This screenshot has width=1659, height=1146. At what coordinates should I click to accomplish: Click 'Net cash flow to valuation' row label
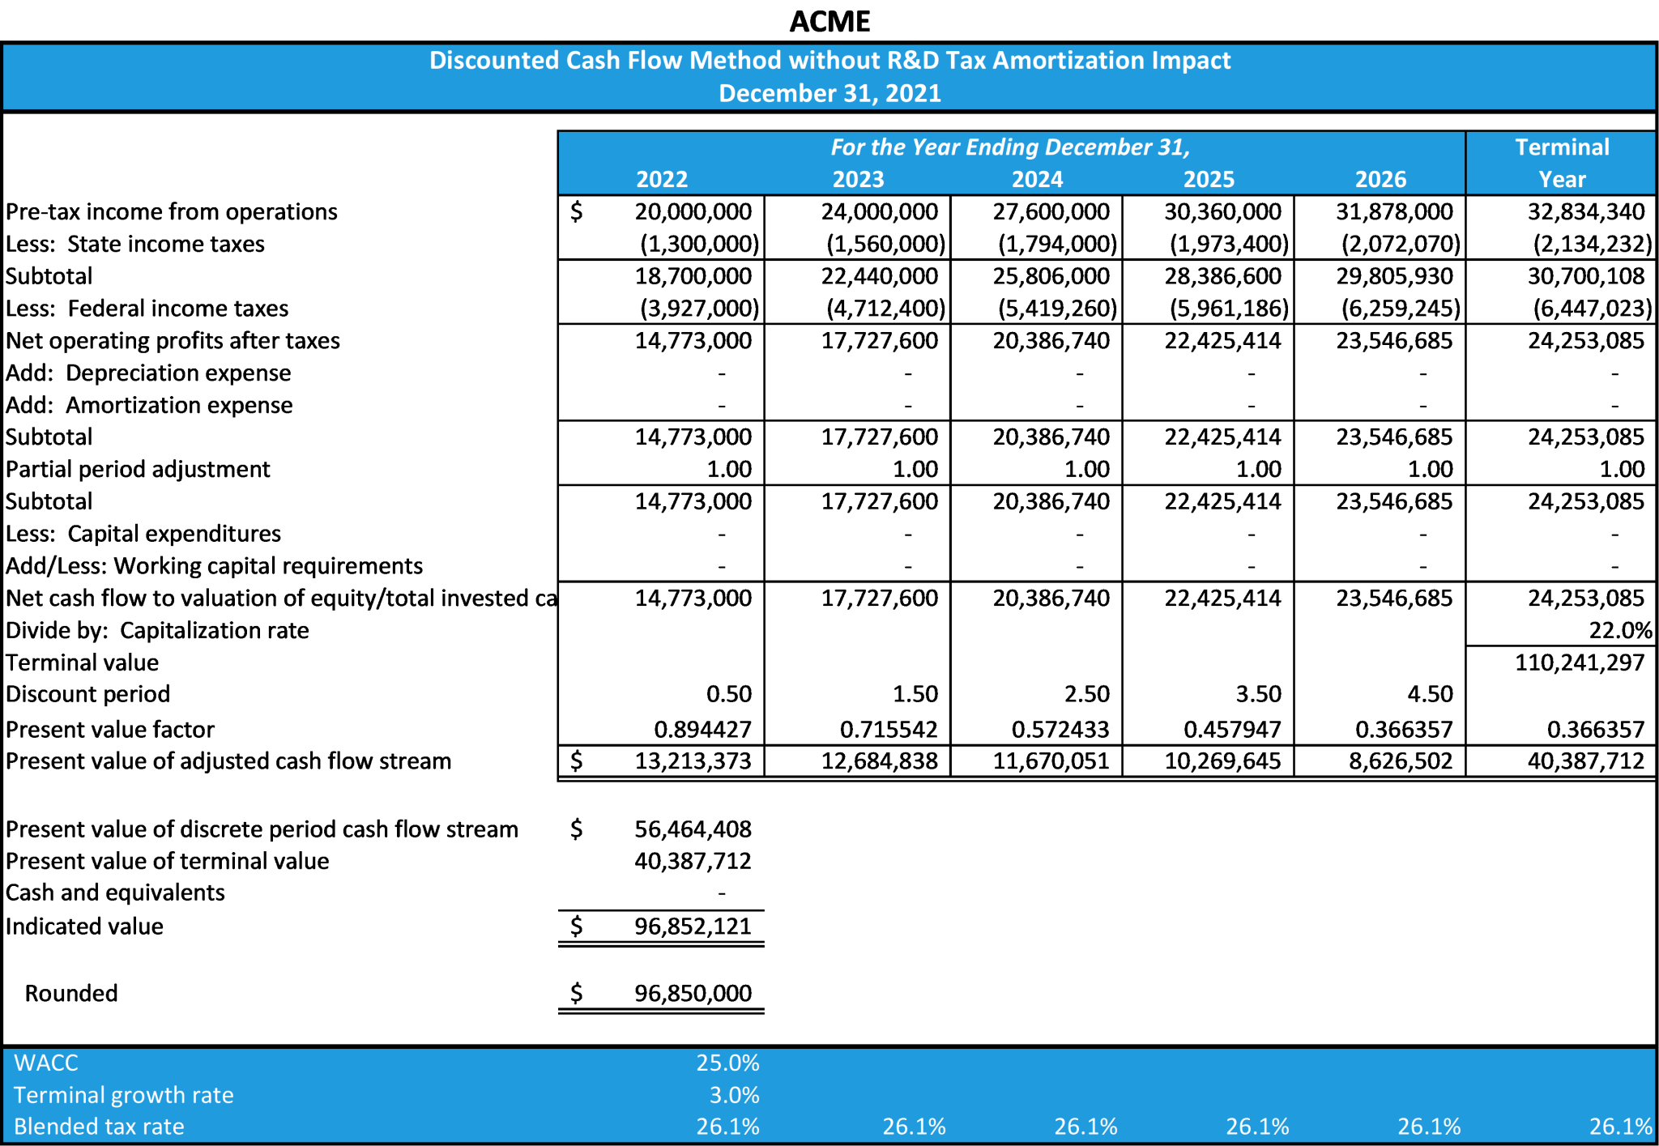click(x=281, y=598)
